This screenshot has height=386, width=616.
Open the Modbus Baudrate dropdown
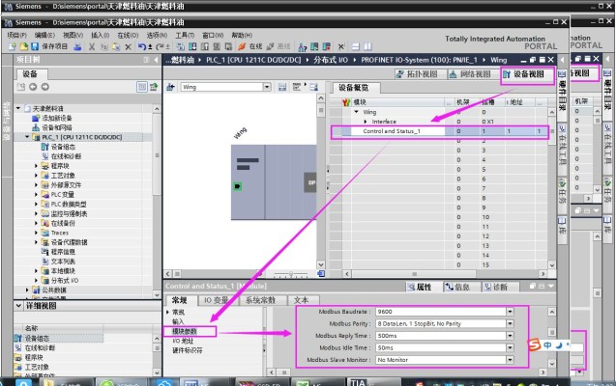(510, 312)
